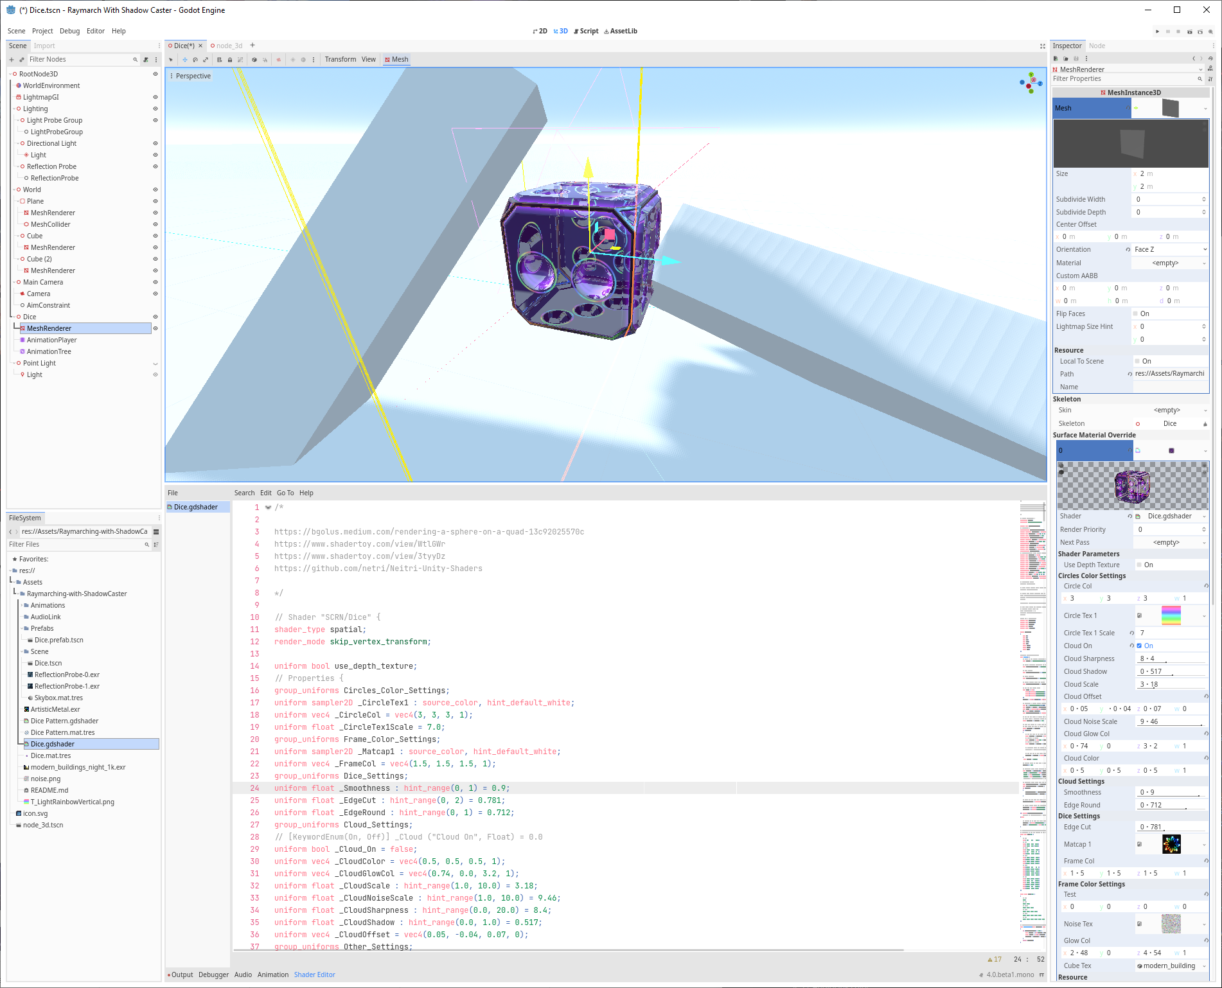Add a new scene tab with plus
The height and width of the screenshot is (988, 1222).
252,46
